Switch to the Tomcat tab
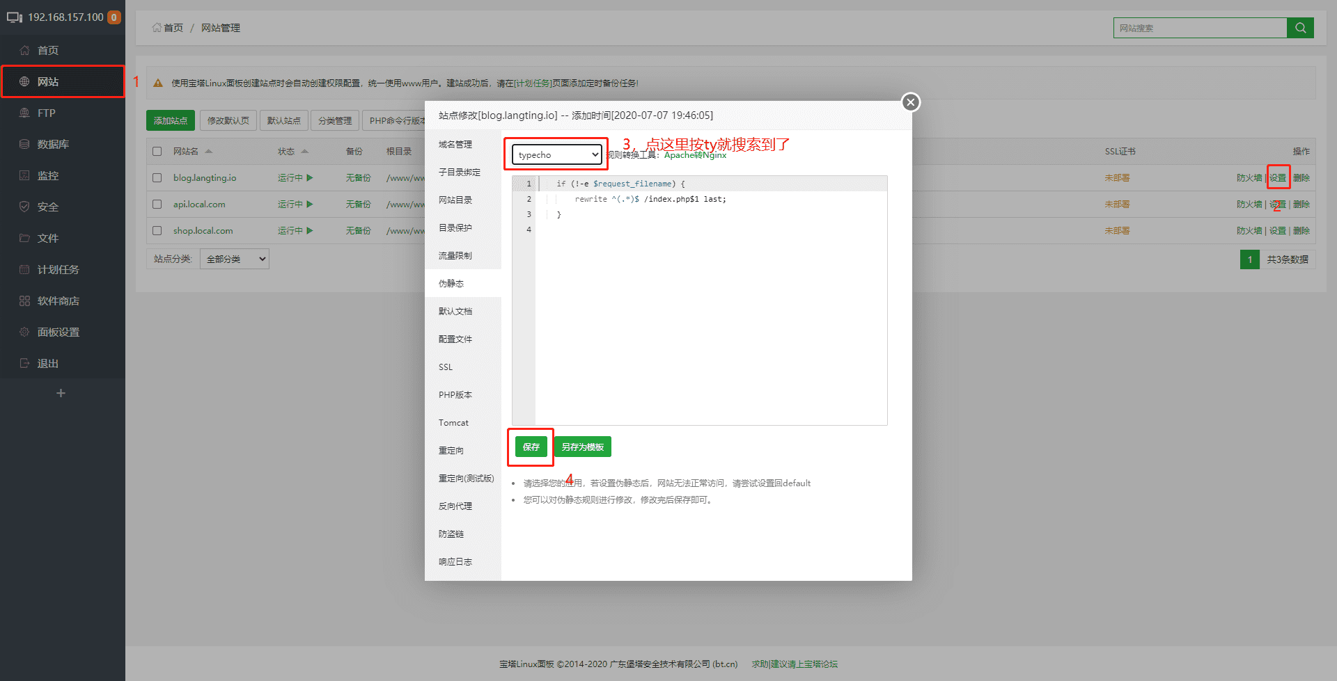 (x=463, y=422)
